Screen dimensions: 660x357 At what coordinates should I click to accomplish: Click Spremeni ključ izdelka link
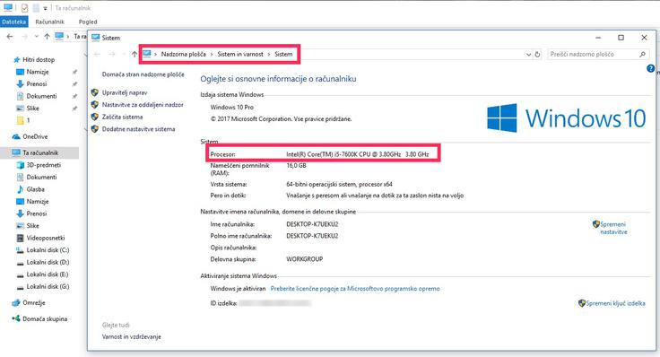[615, 303]
